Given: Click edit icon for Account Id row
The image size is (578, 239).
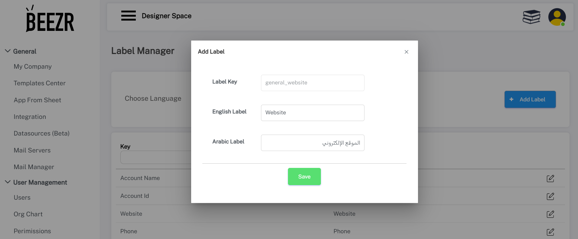Looking at the screenshot, I should [x=550, y=196].
